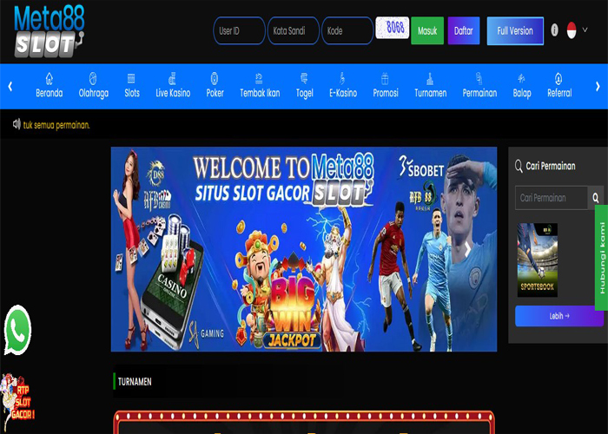Click the Beranda menu label
The height and width of the screenshot is (434, 608).
pos(50,93)
